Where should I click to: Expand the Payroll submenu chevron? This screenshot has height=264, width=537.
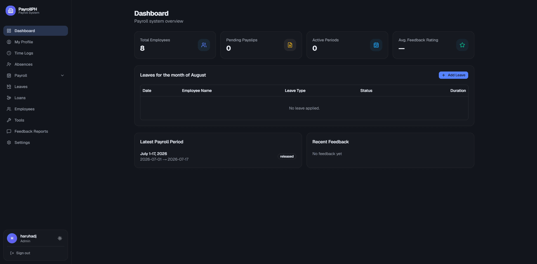[x=62, y=75]
